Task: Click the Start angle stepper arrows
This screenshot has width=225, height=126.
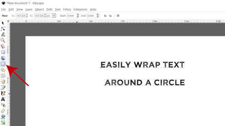Action: coord(78,16)
